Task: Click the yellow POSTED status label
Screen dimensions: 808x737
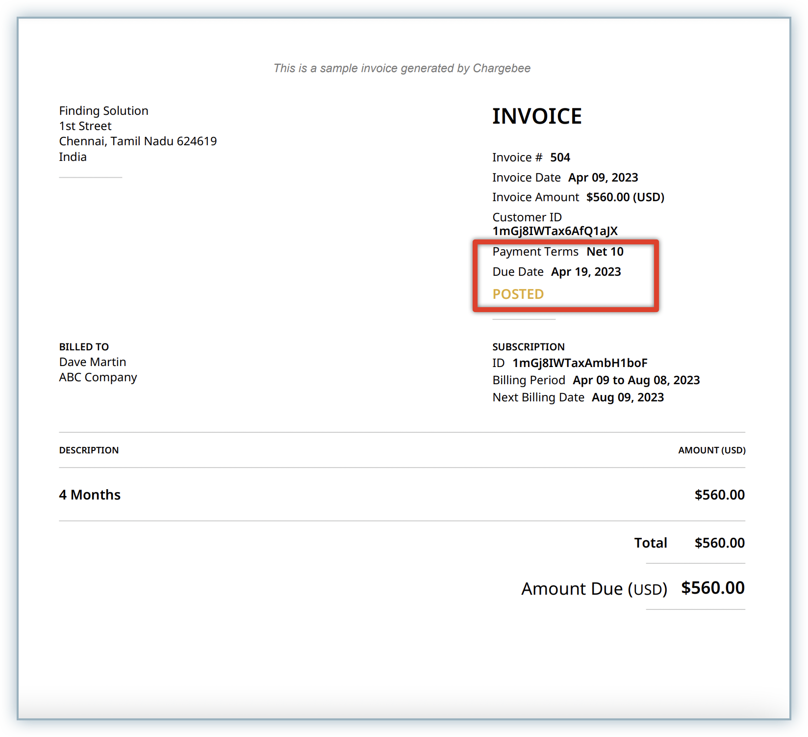Action: (518, 294)
